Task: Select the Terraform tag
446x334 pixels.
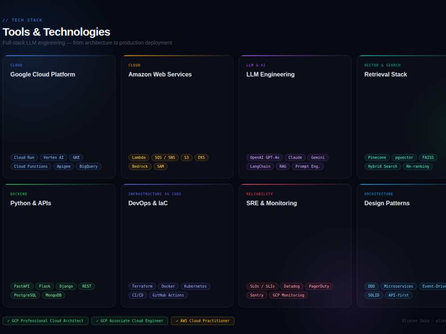Action: coord(142,286)
